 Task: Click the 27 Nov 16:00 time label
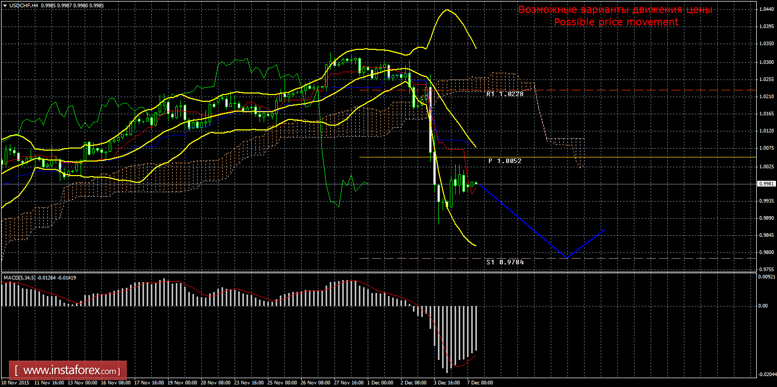tap(348, 383)
